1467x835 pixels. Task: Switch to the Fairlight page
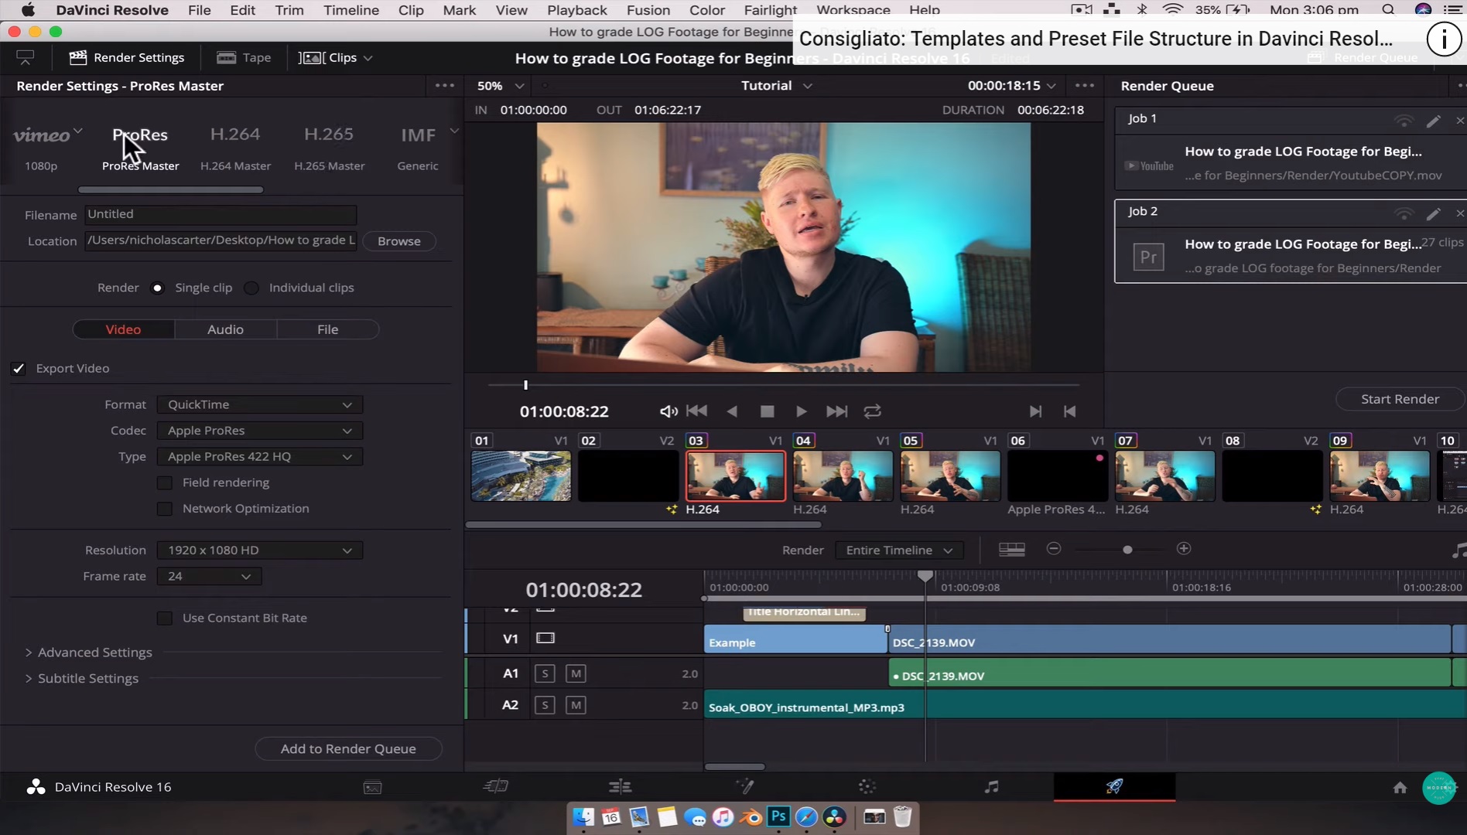(991, 787)
